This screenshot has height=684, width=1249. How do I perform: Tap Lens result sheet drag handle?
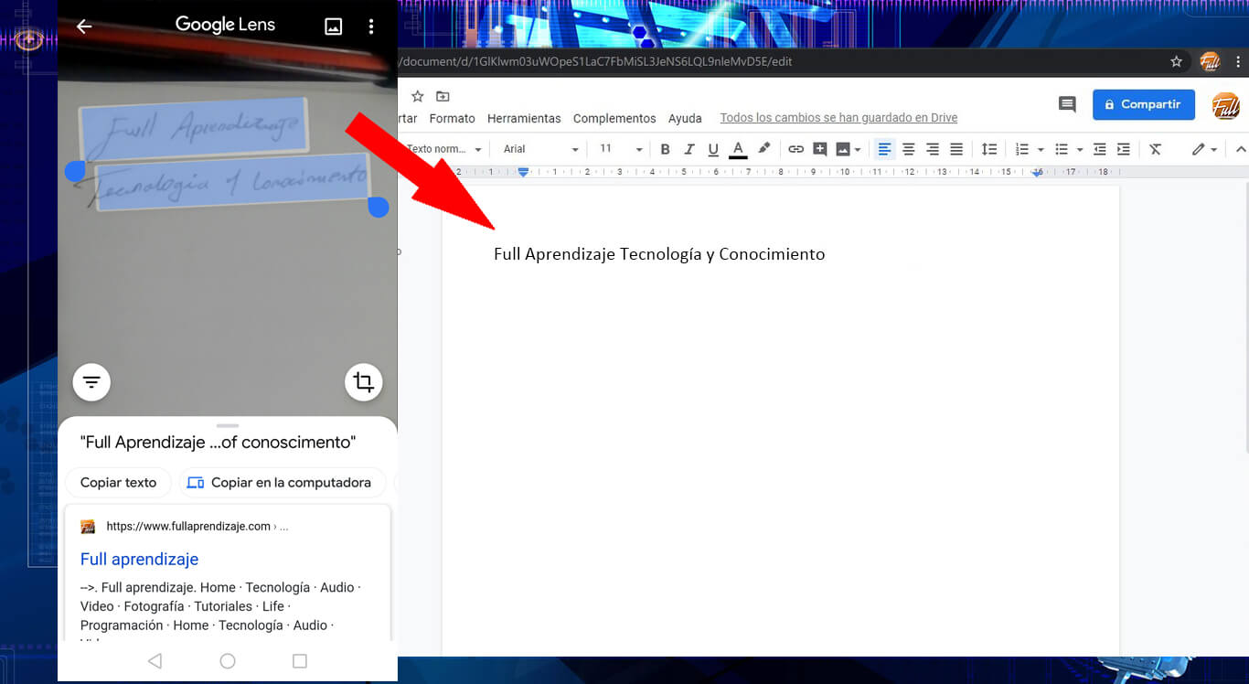tap(228, 426)
